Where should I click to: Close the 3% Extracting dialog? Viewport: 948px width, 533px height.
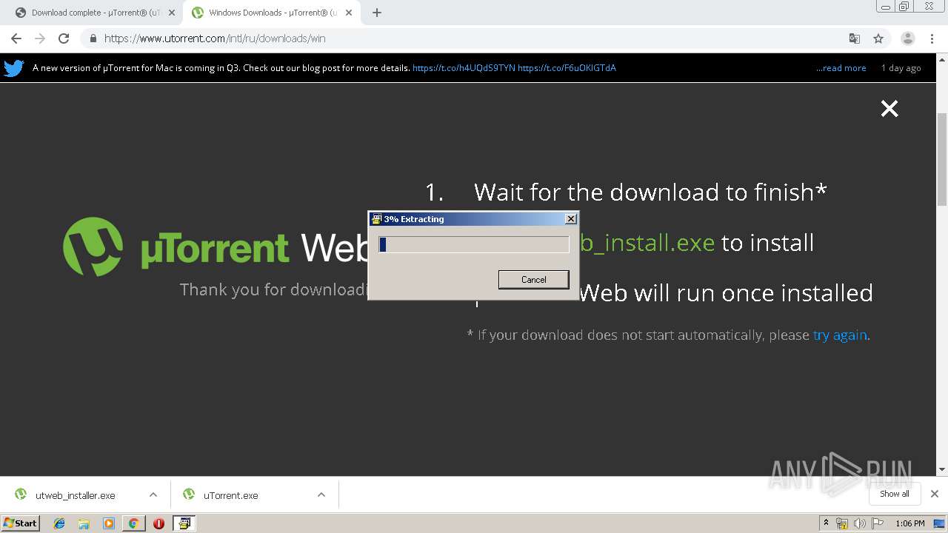pos(570,219)
